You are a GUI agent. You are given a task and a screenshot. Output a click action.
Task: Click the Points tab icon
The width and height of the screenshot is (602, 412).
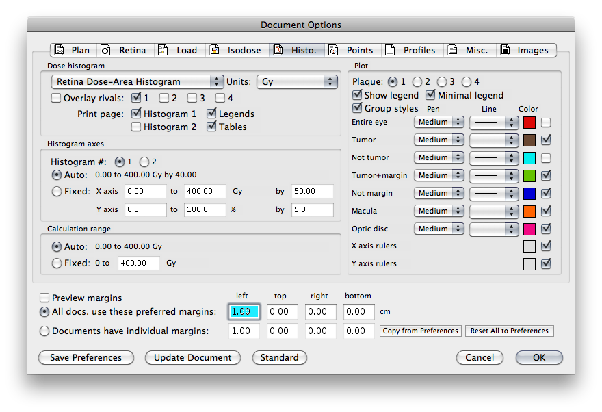click(x=333, y=50)
